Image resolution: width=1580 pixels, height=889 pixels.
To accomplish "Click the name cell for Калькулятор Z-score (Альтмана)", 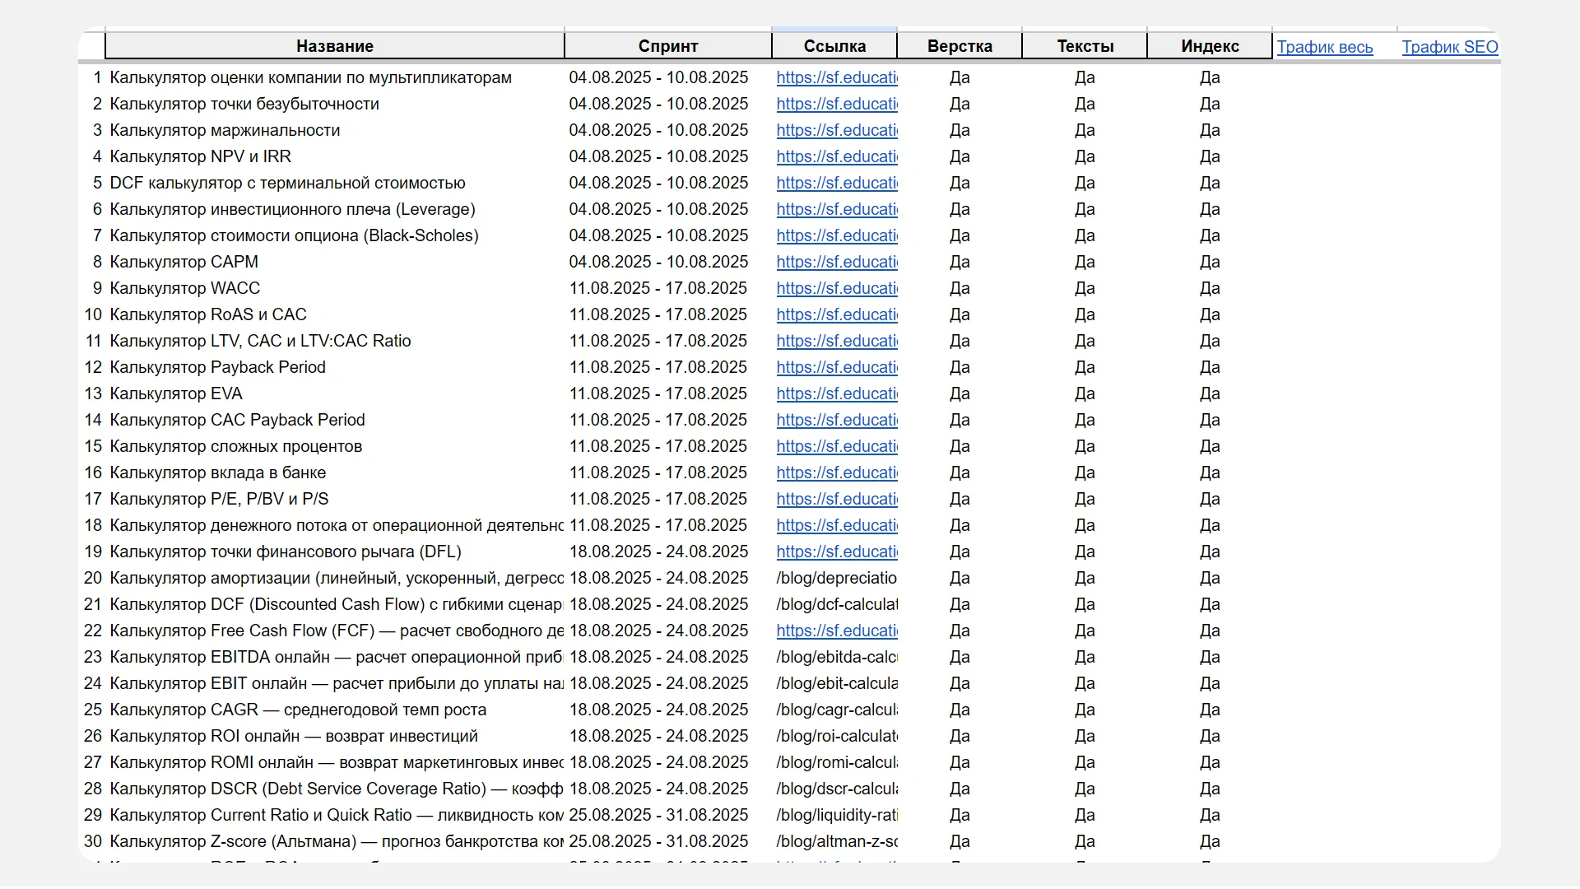I will coord(337,841).
